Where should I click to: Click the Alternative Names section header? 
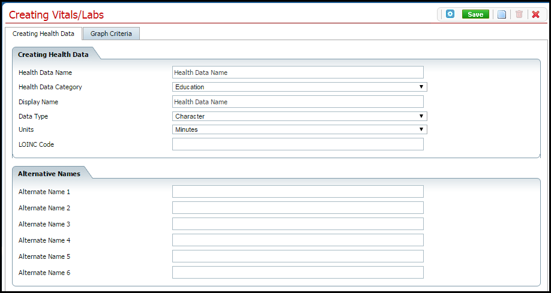tap(49, 174)
